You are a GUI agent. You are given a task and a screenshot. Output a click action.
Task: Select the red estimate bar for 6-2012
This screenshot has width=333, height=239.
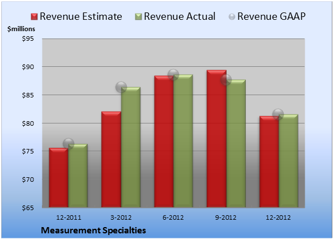click(x=164, y=142)
